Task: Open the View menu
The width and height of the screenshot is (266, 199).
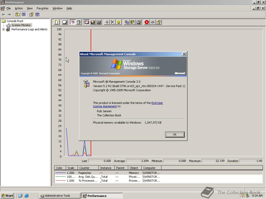Action: point(30,8)
